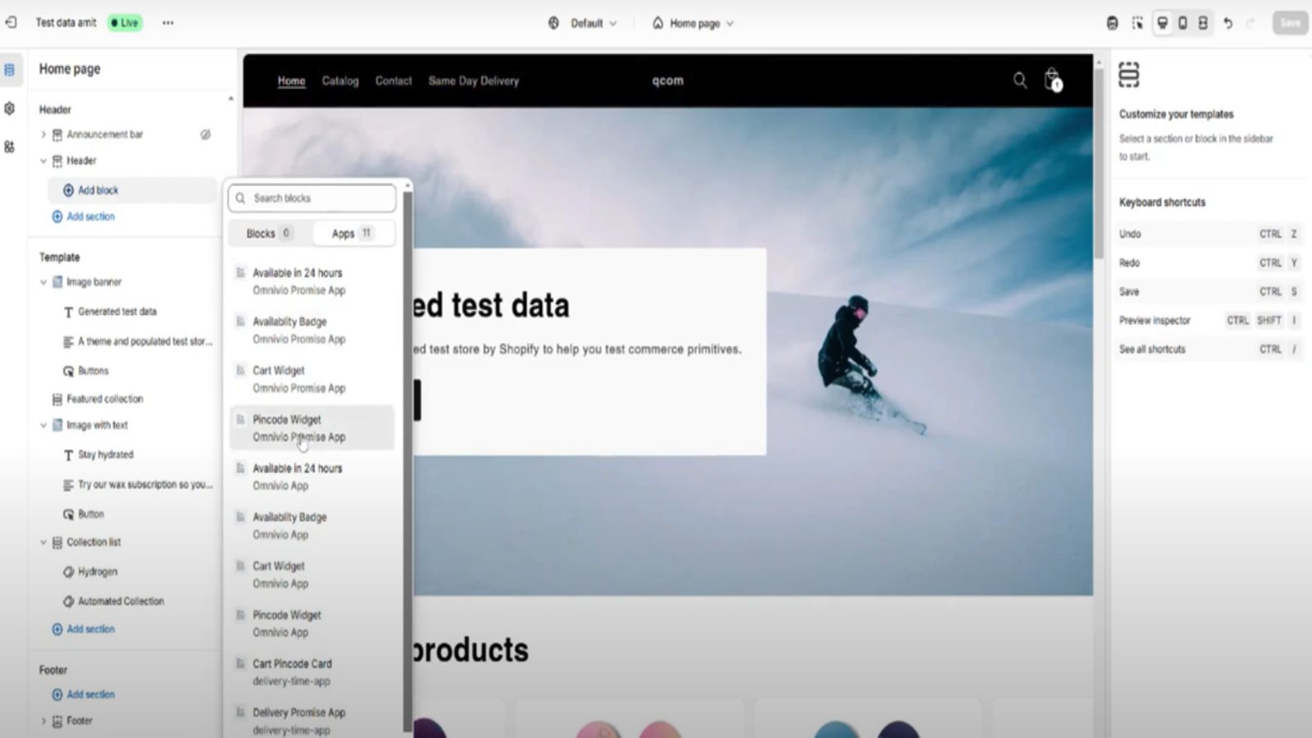Open the Home menu link in store

click(291, 81)
